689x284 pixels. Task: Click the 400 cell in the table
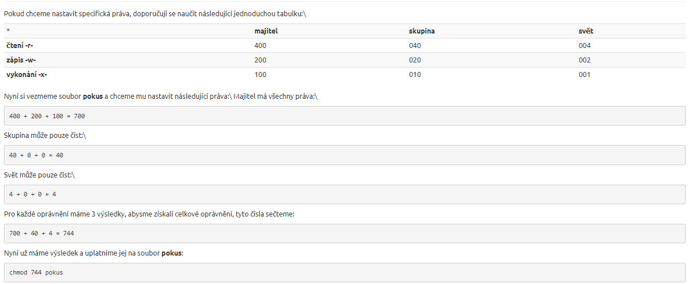(x=260, y=46)
